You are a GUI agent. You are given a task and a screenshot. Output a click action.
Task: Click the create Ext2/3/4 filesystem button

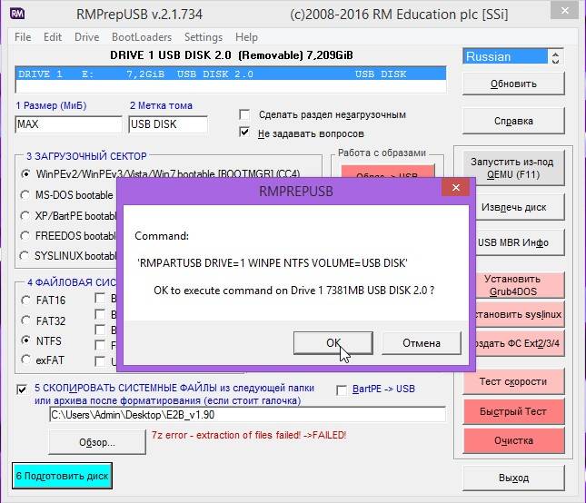coord(520,343)
